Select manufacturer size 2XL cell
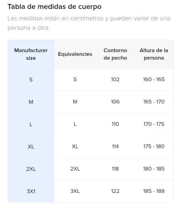 click(31, 169)
